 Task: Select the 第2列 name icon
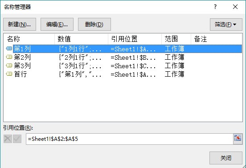click(x=9, y=57)
